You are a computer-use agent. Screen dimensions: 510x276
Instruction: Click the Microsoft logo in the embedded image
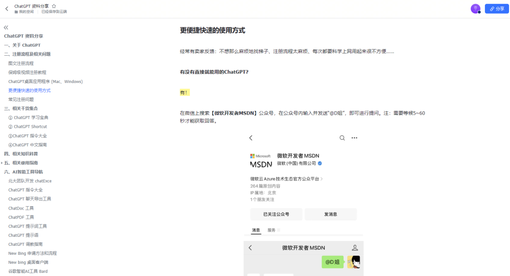(x=252, y=155)
